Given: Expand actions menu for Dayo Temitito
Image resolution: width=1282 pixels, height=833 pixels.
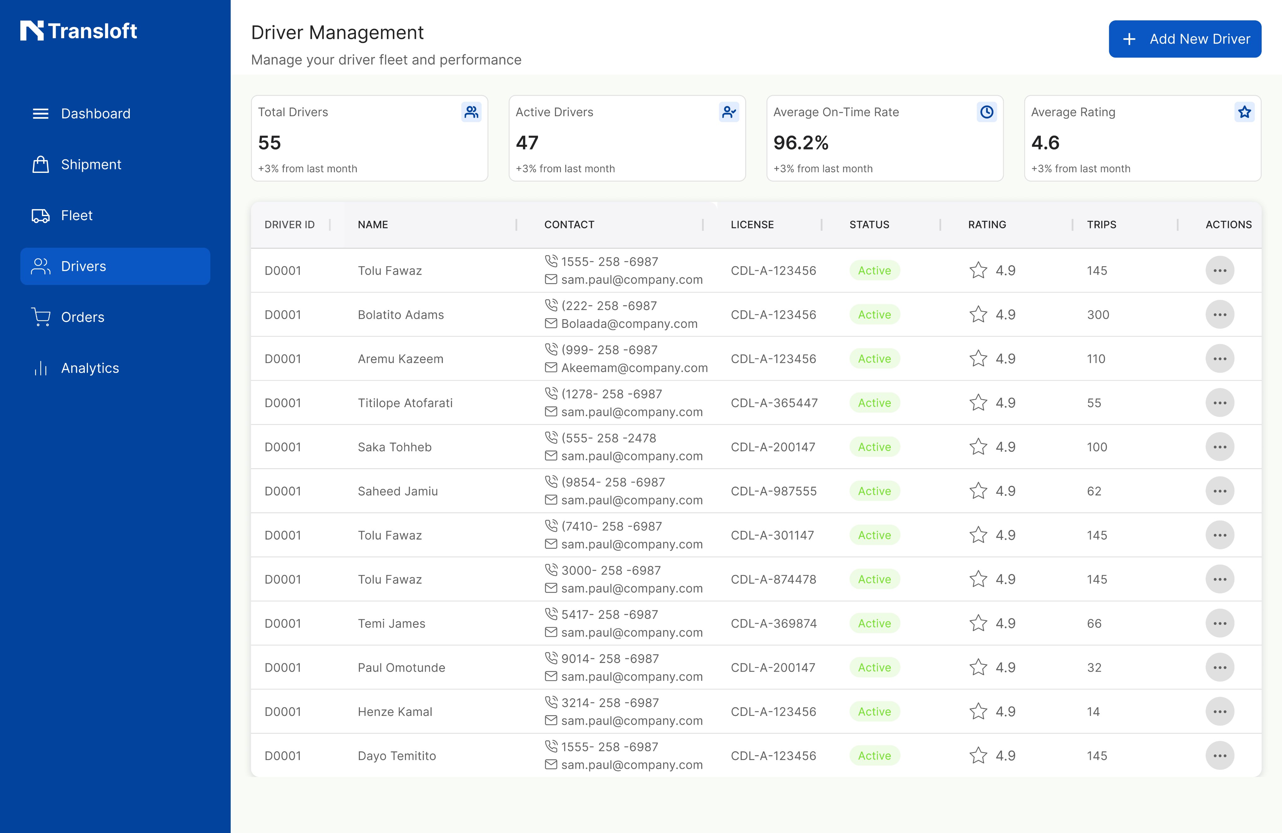Looking at the screenshot, I should (1219, 755).
